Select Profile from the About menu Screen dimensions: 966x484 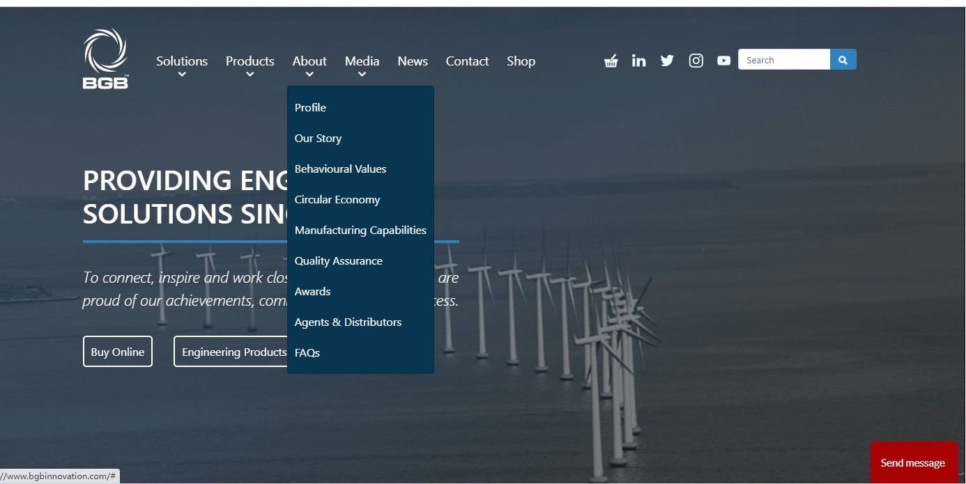click(310, 108)
